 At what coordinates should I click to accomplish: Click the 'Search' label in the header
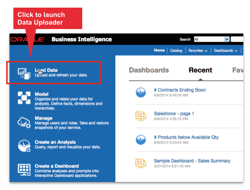(185, 39)
